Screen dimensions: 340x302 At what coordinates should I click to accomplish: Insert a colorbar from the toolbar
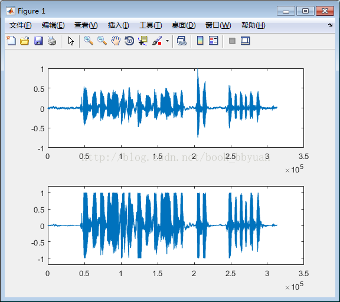click(x=200, y=41)
